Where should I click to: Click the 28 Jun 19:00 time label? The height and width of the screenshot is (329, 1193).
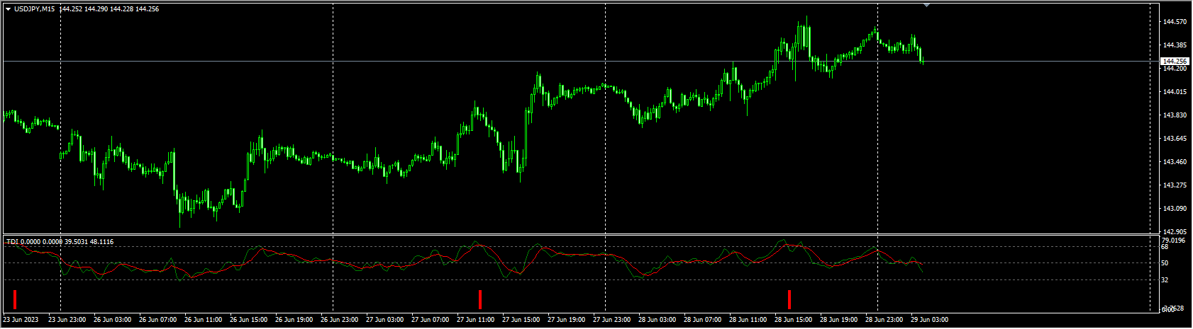838,320
